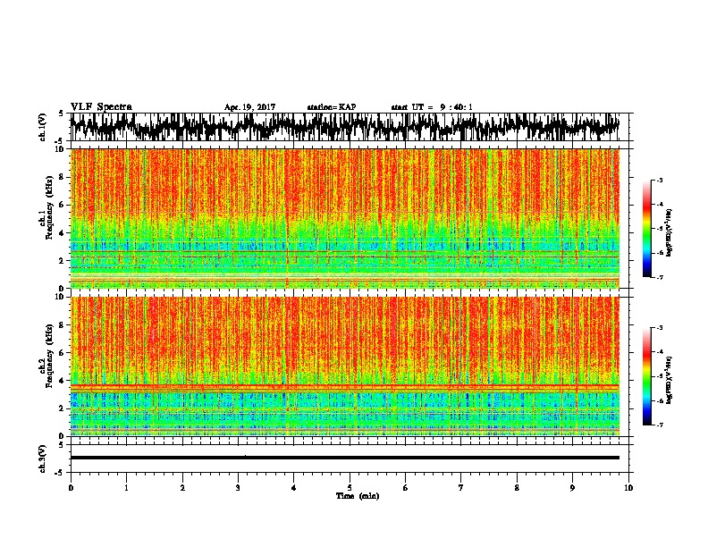The image size is (708, 547).
Task: Click the time axis tick label "1"
Action: pos(126,488)
